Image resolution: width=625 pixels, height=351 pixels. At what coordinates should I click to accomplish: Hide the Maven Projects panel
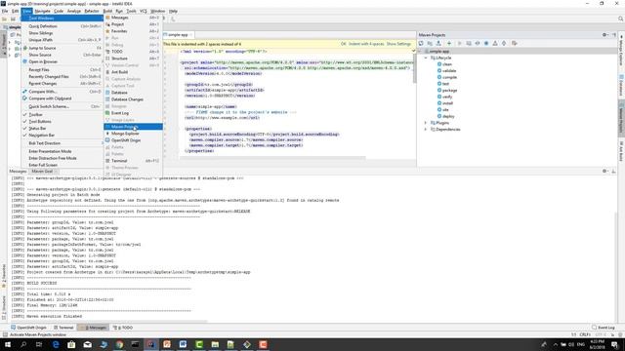click(614, 35)
